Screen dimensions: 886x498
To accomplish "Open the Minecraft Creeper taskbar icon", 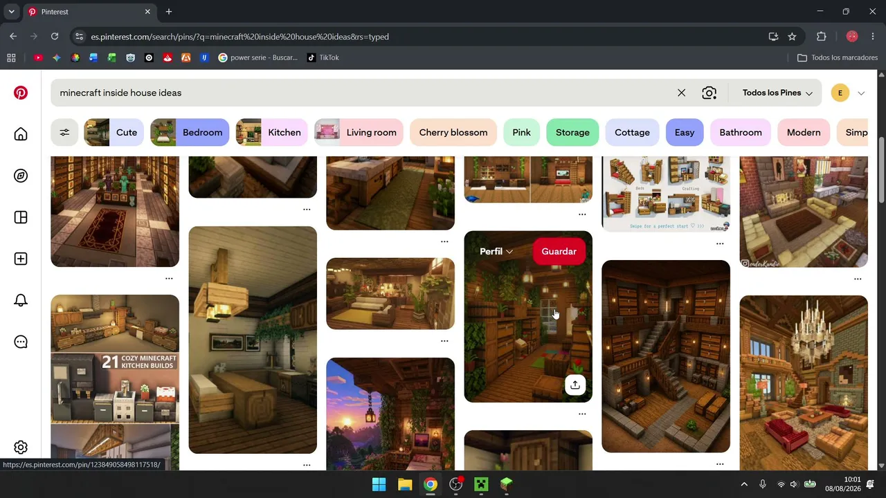I will pos(481,484).
